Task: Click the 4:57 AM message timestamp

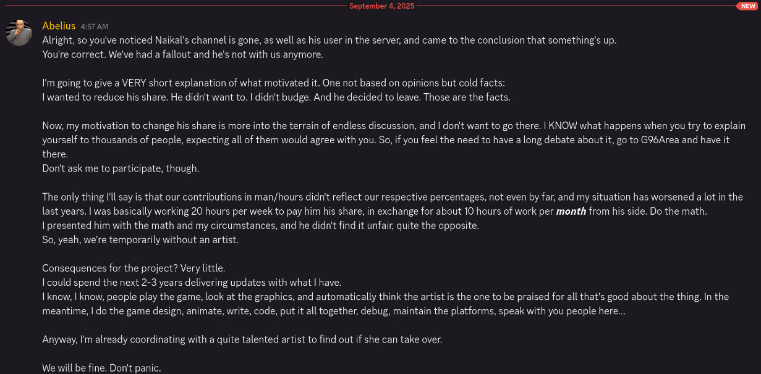Action: click(95, 27)
